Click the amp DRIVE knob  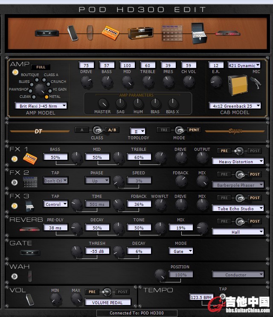(86, 81)
